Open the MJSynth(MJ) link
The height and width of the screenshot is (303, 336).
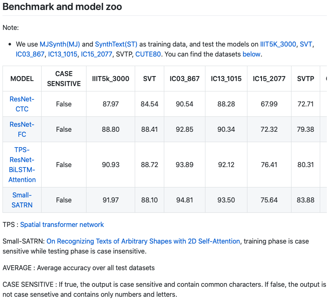tap(60, 44)
